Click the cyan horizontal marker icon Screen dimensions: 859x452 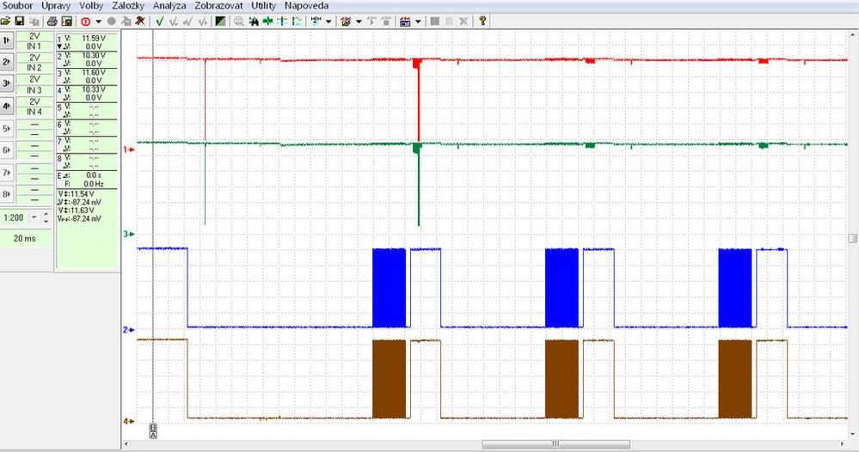(282, 21)
